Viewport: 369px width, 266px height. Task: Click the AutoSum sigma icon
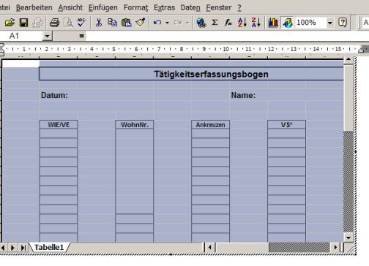[x=215, y=23]
